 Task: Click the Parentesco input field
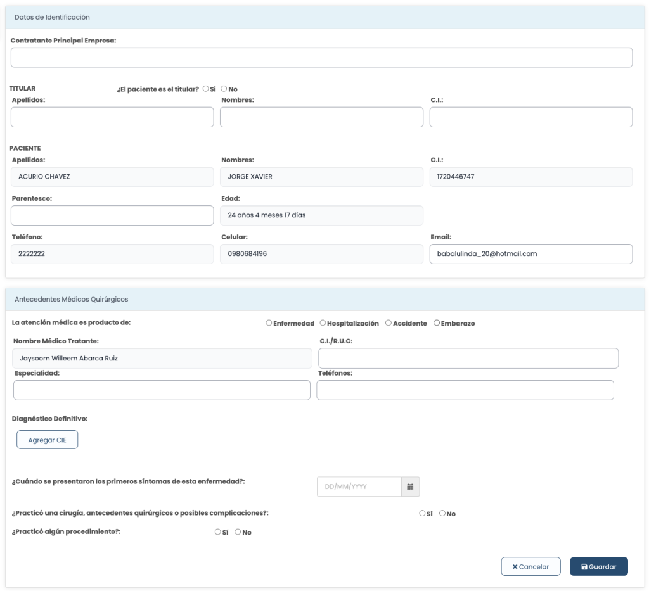coord(112,215)
